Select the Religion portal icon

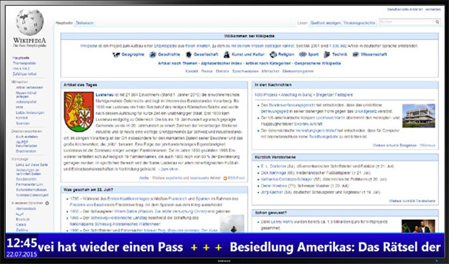(x=273, y=54)
